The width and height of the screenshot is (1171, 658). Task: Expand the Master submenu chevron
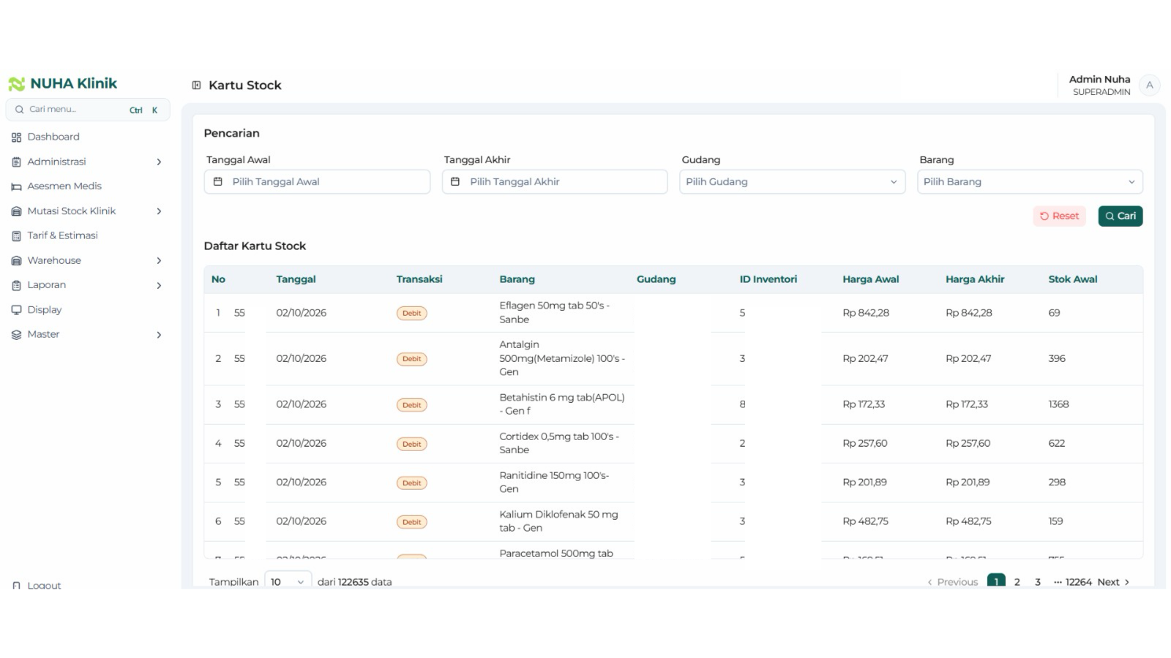coord(159,335)
